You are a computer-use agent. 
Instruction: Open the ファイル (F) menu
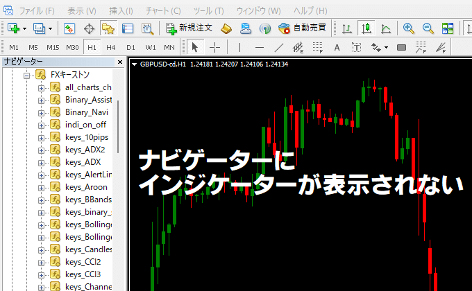click(37, 11)
